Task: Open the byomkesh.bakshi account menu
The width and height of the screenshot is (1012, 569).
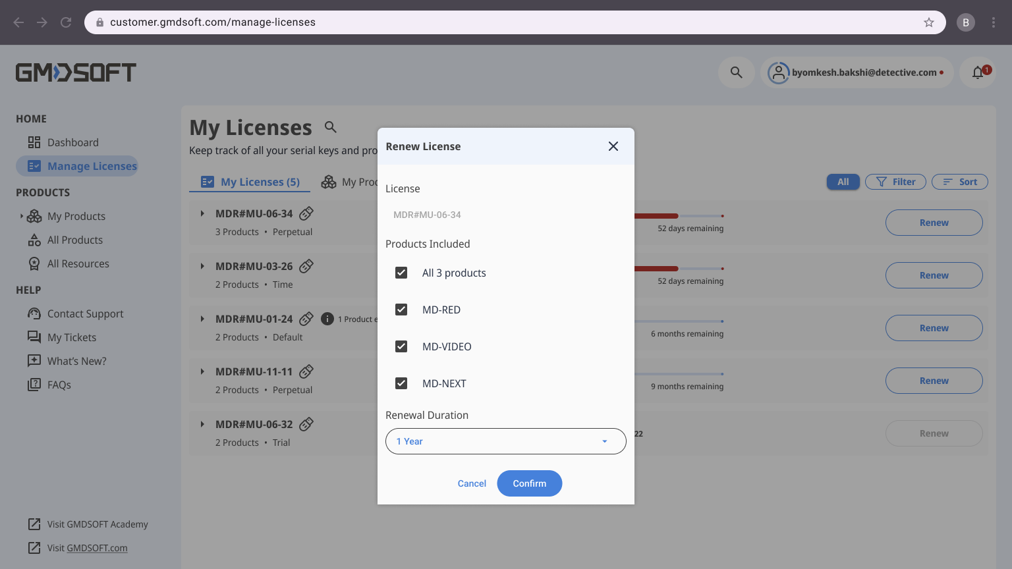Action: tap(857, 72)
